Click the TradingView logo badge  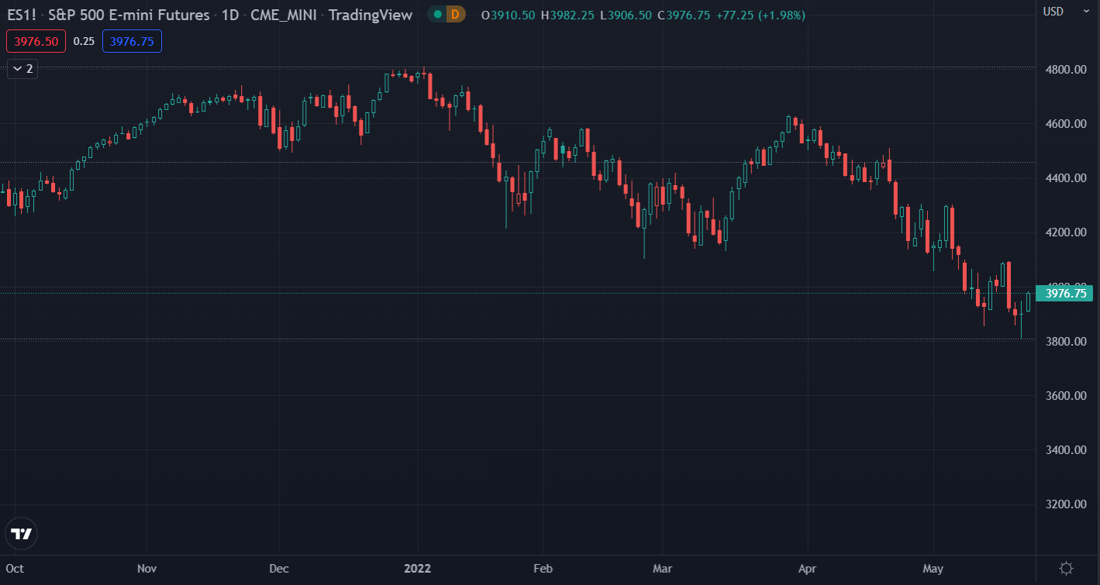coord(21,534)
